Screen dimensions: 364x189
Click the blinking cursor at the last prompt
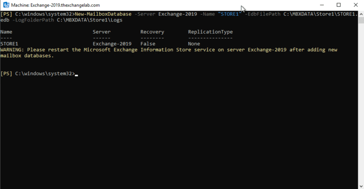pos(76,75)
